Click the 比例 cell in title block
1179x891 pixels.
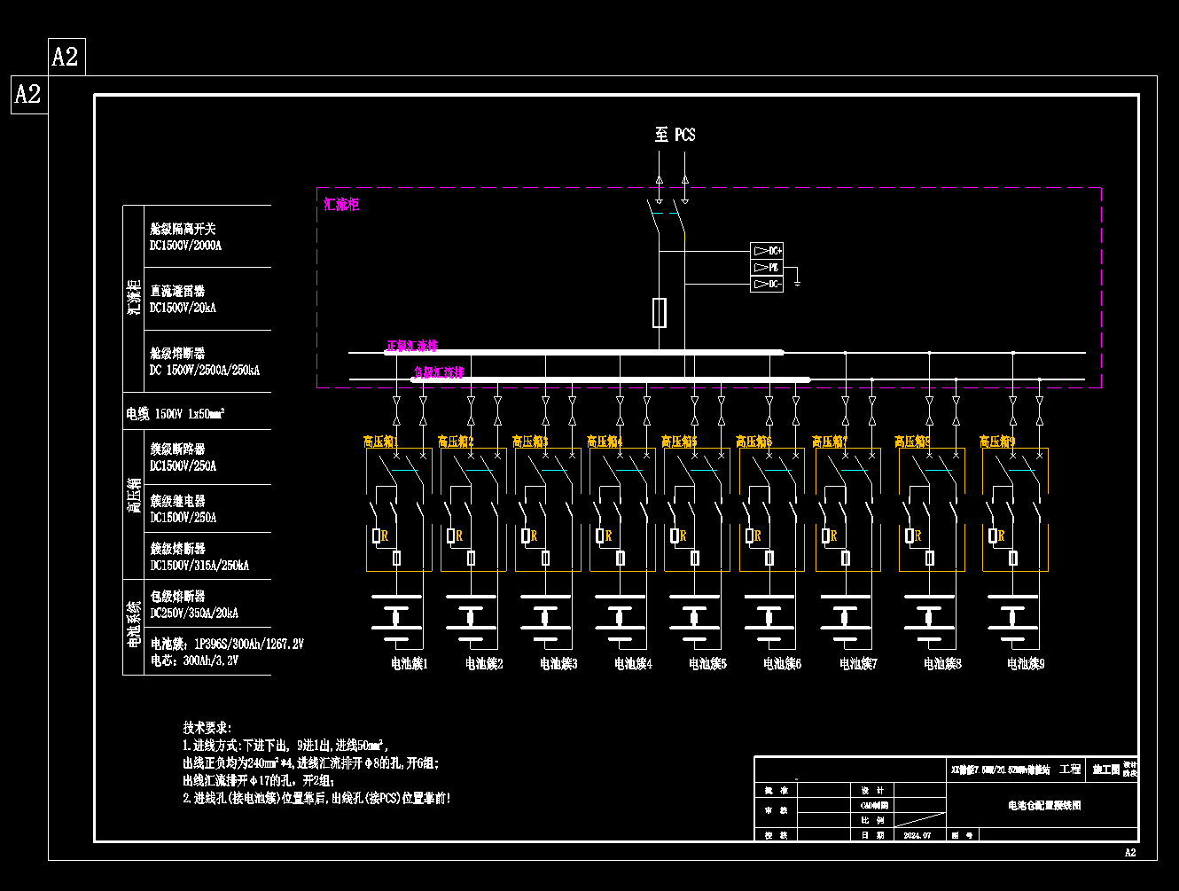click(x=874, y=820)
